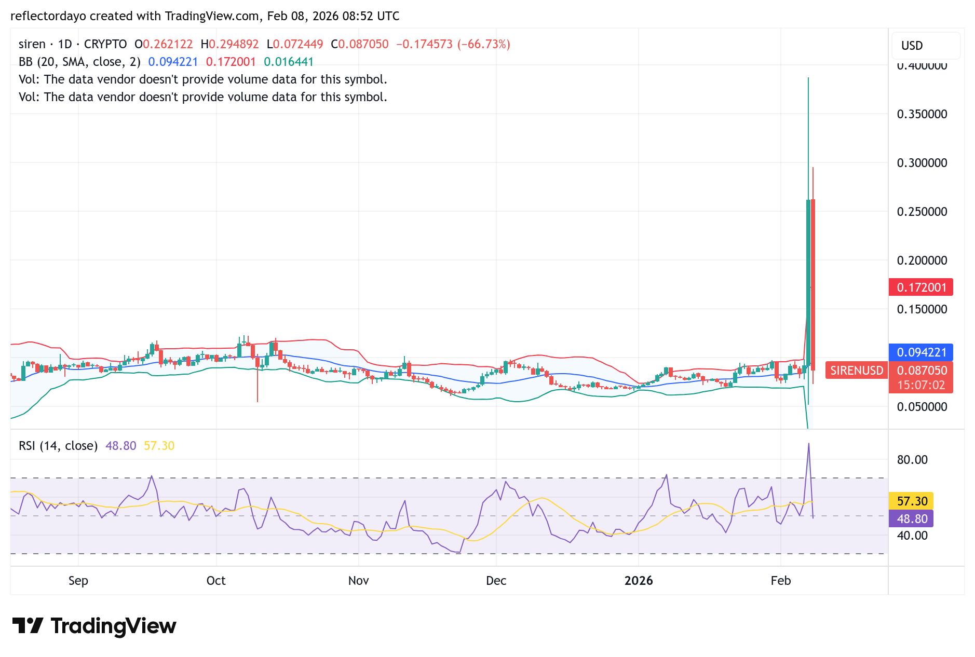Click the blue BB basis value 0.094221 in legend
This screenshot has width=975, height=657.
click(x=173, y=62)
